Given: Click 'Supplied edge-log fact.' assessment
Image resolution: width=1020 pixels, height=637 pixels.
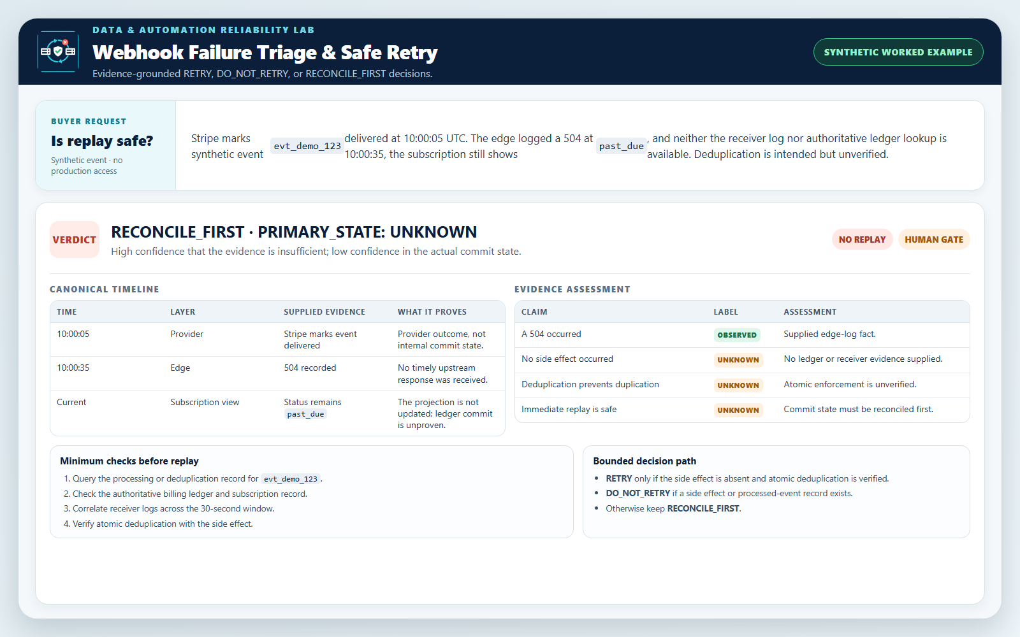Looking at the screenshot, I should (830, 334).
